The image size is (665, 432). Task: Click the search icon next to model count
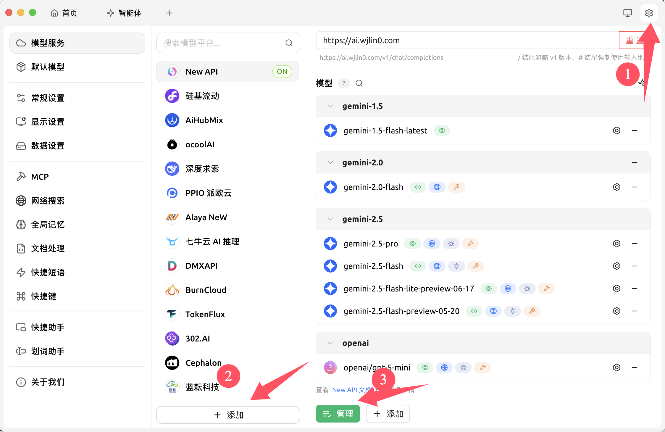tap(359, 83)
